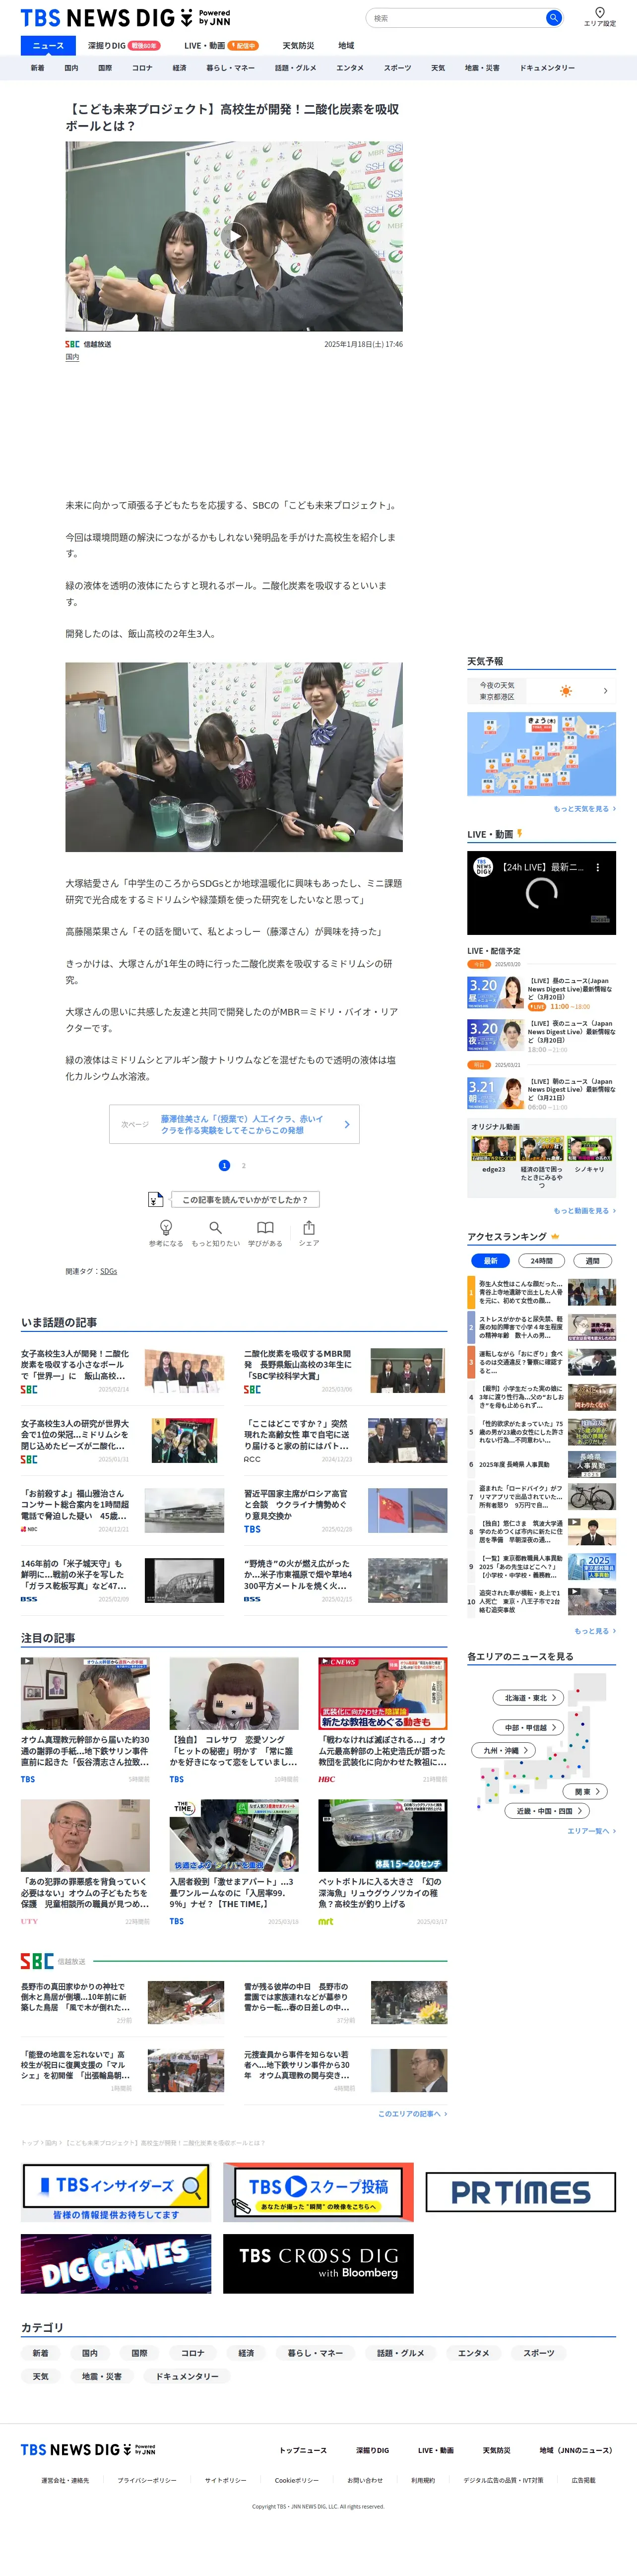This screenshot has height=2576, width=637.
Task: Click the edge23 original video thumbnail
Action: [493, 1148]
